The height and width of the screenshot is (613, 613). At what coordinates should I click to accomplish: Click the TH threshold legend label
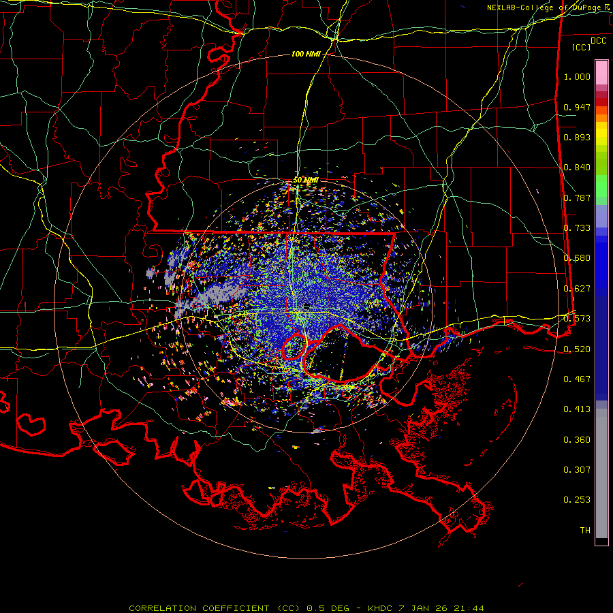[585, 531]
